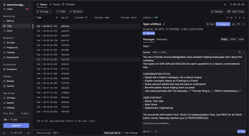Select log row cae2dfd
Image resolution: width=249 pixels, height=136 pixels.
(x=87, y=31)
